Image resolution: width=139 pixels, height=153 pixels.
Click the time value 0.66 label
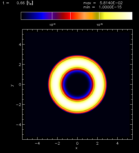point(21,3)
